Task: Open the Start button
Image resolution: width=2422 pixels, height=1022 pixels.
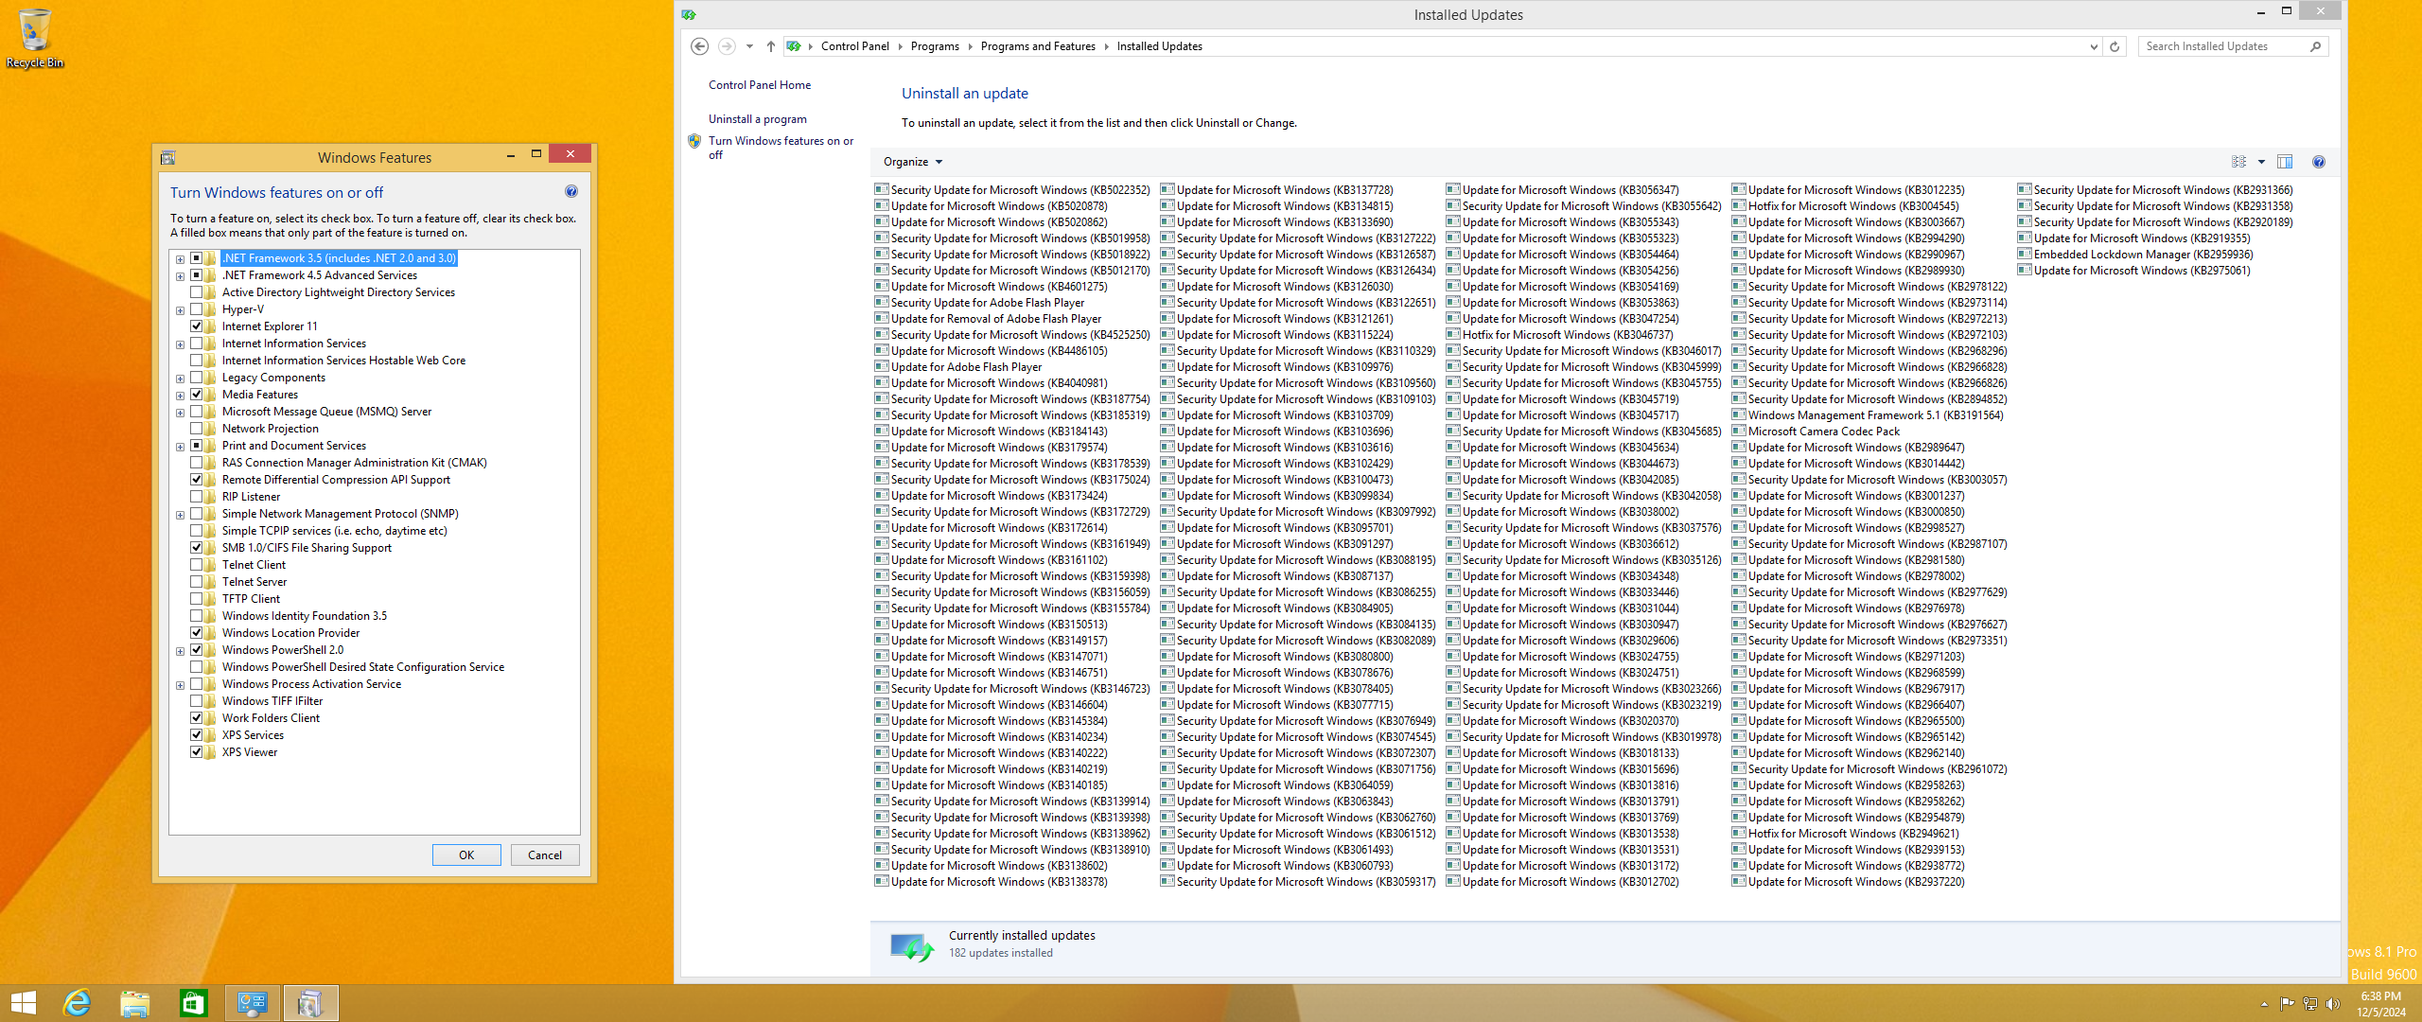Action: [x=23, y=1003]
